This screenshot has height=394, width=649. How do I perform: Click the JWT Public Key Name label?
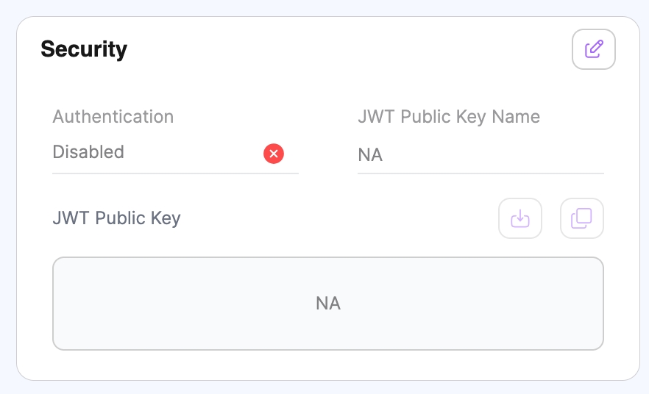click(449, 117)
